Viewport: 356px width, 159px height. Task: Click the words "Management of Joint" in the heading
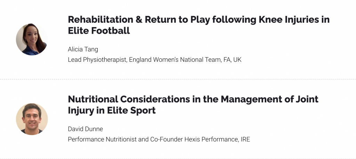pos(270,99)
